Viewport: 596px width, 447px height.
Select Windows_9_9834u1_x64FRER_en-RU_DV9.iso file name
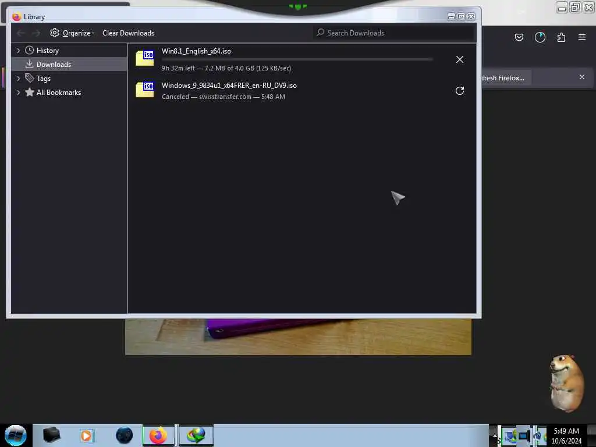point(229,86)
